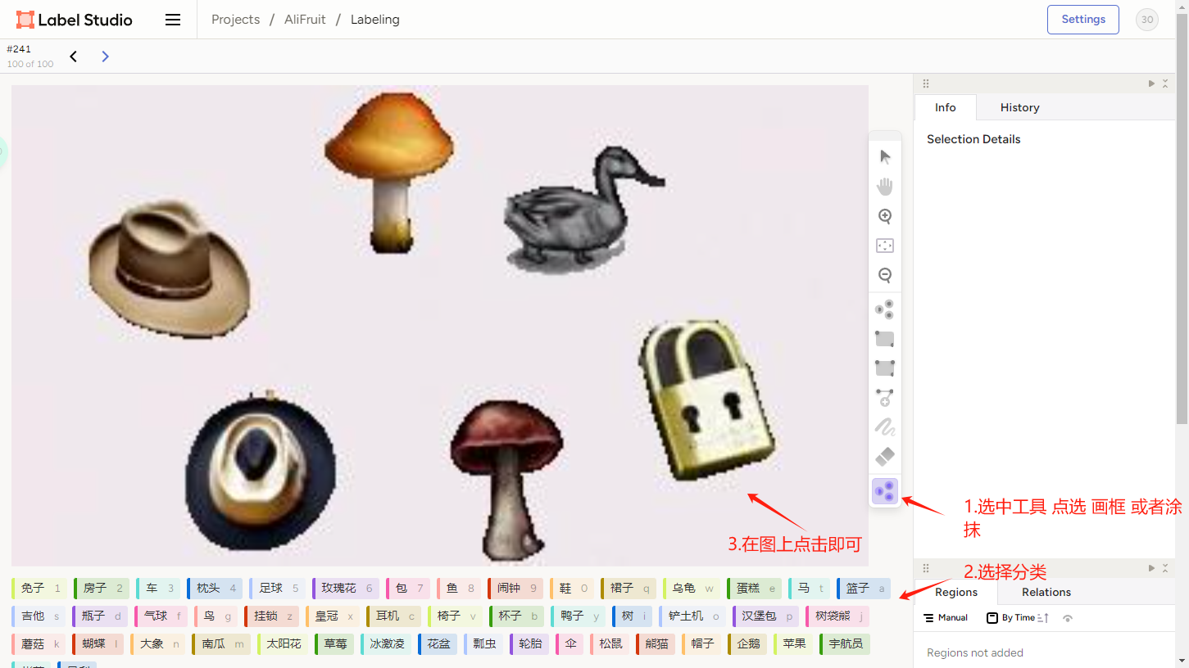Click the zoom out magnifier icon

point(885,275)
